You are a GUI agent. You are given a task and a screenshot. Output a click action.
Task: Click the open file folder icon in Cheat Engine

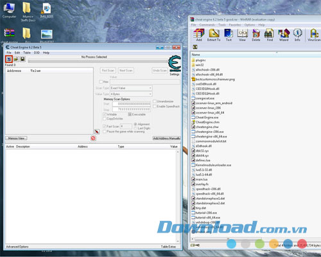(x=16, y=59)
